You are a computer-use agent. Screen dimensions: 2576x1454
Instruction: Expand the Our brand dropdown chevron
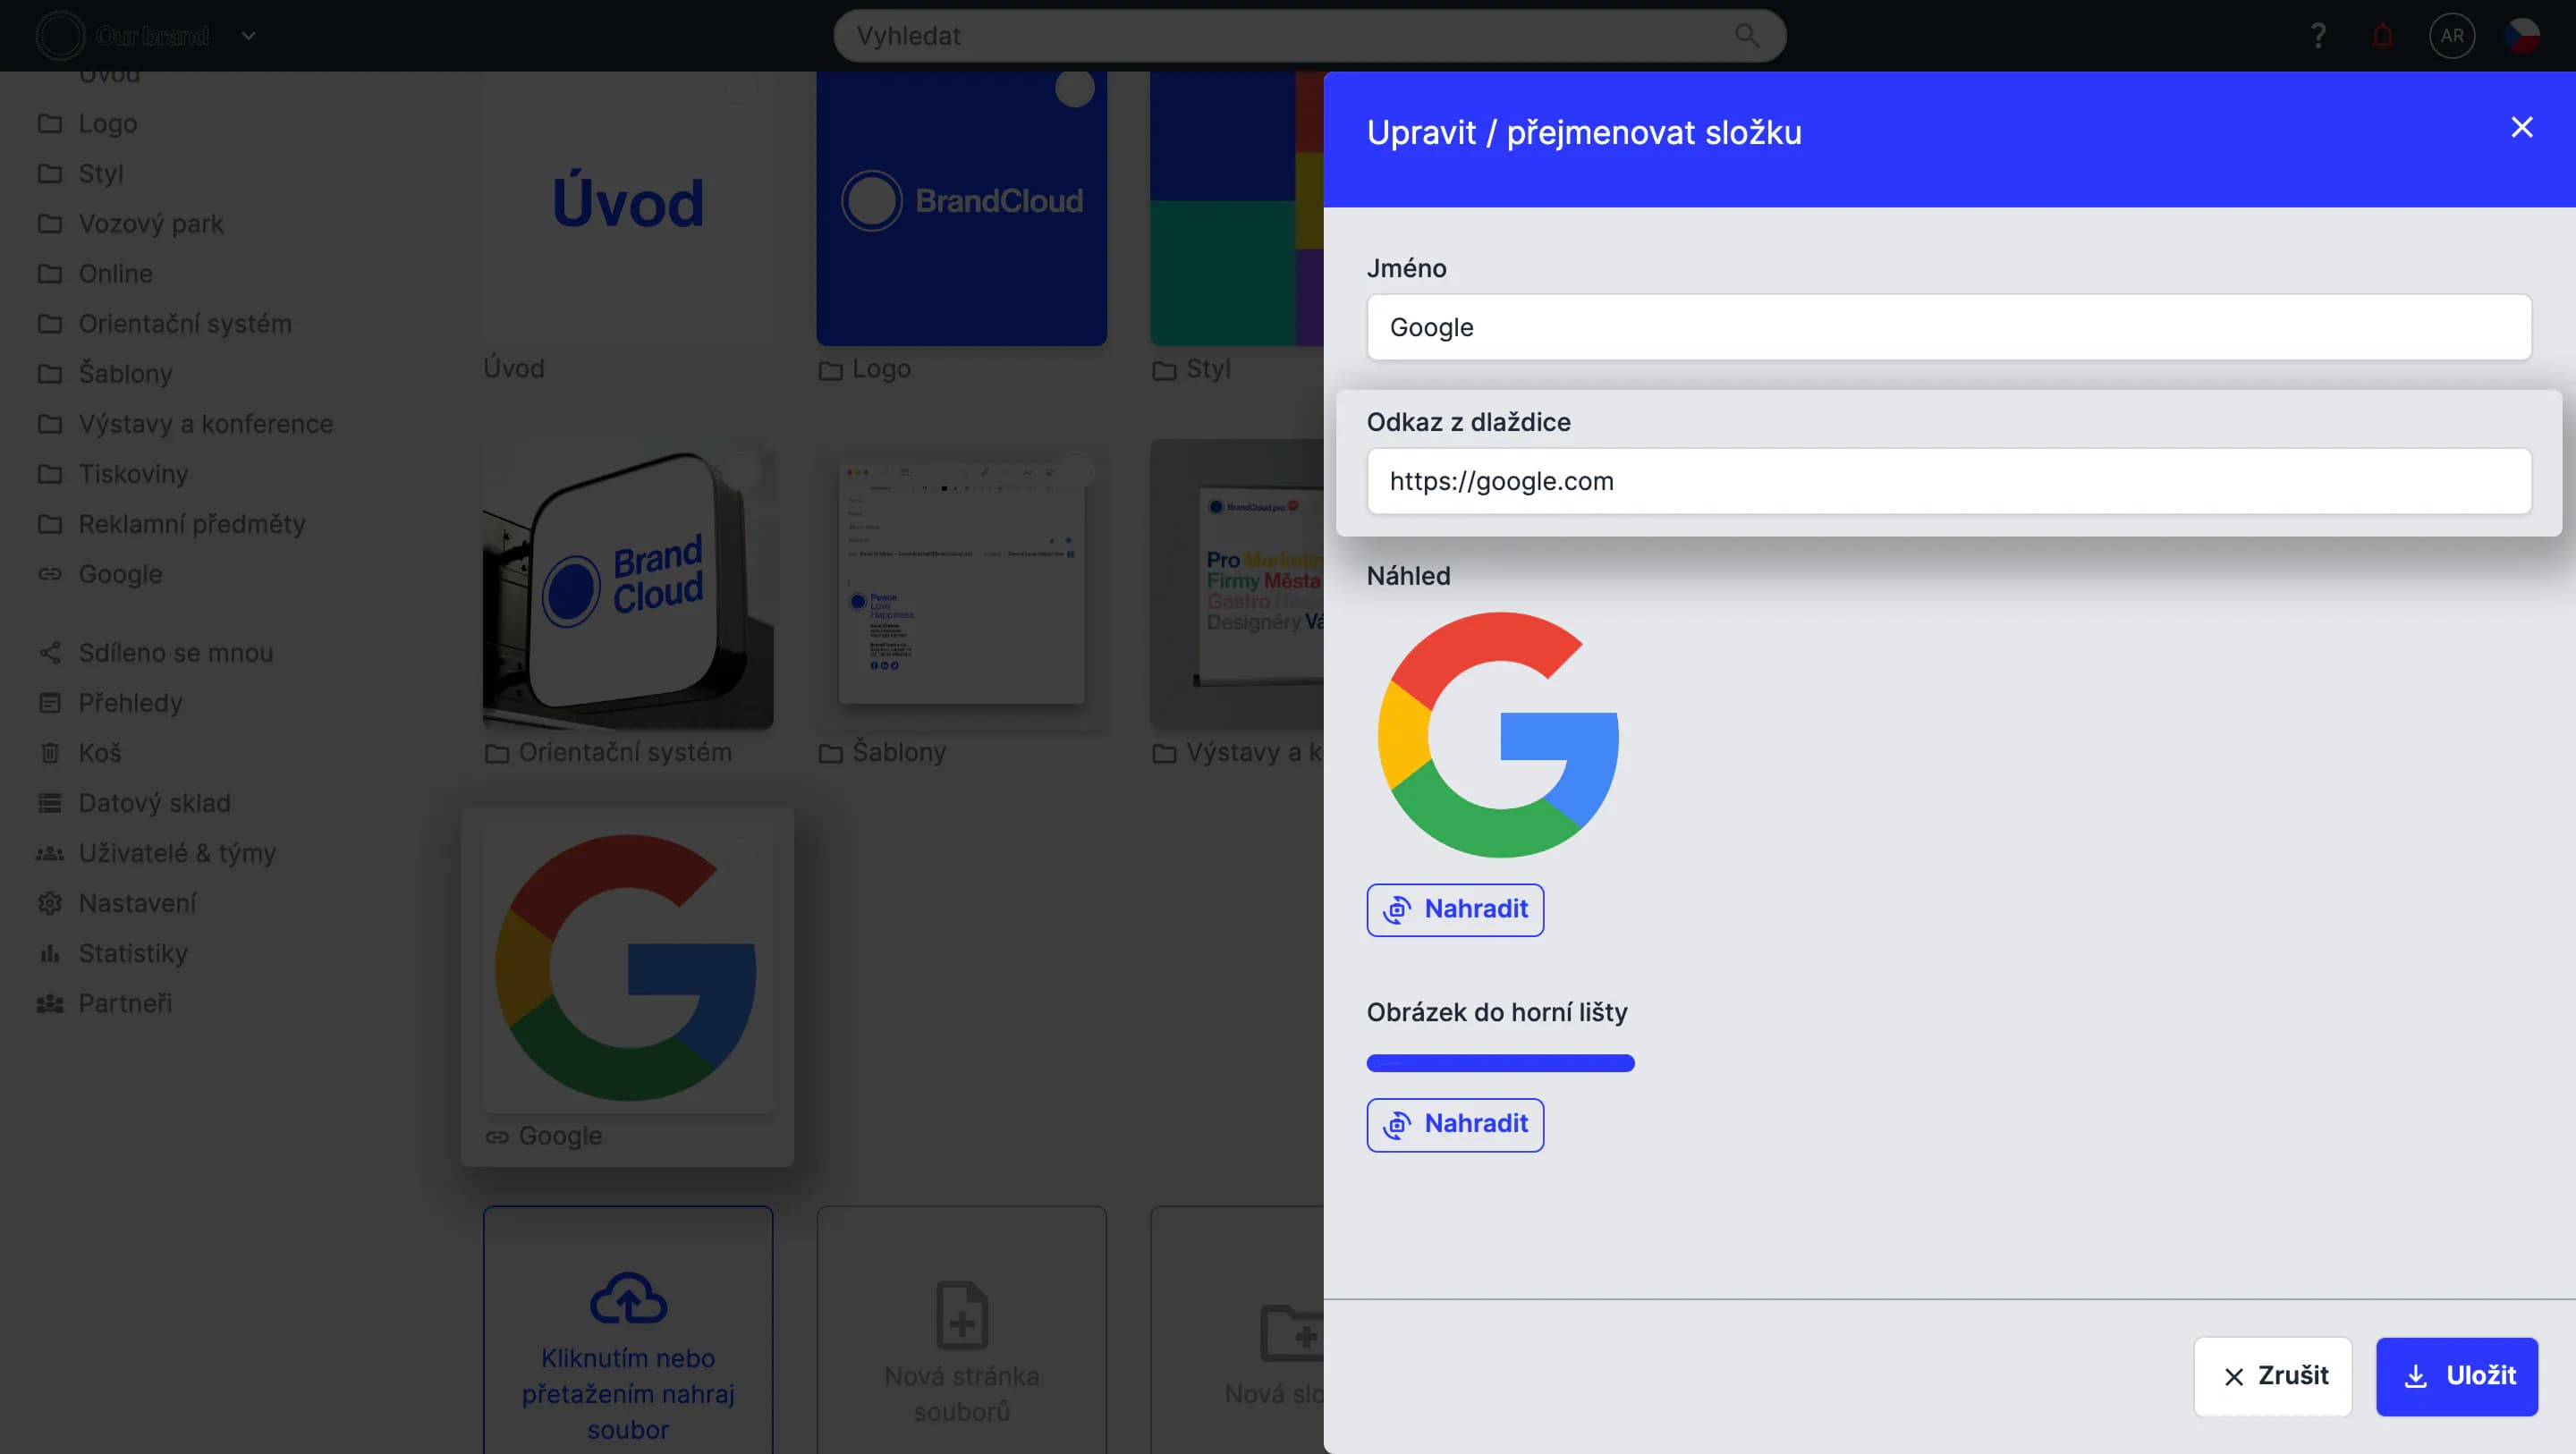coord(248,36)
